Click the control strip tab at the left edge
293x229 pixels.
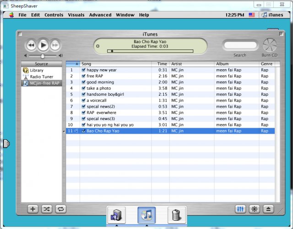(6, 143)
